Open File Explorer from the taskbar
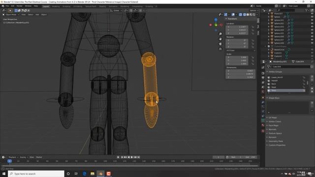Screen dimensions: 315x177 pos(93,174)
